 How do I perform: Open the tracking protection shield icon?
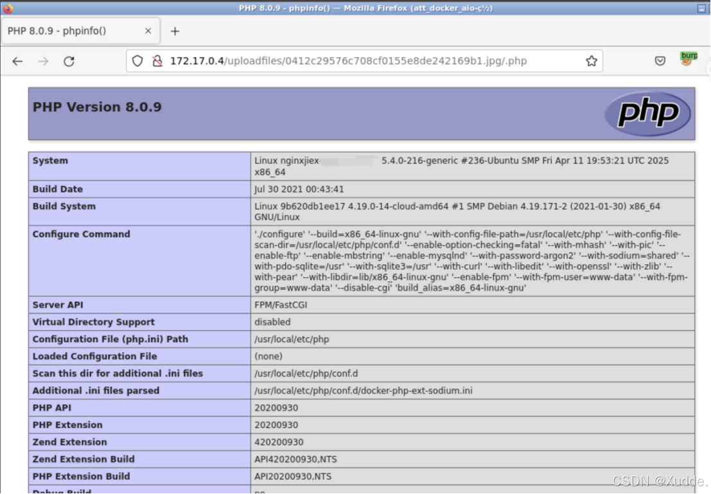(x=137, y=61)
